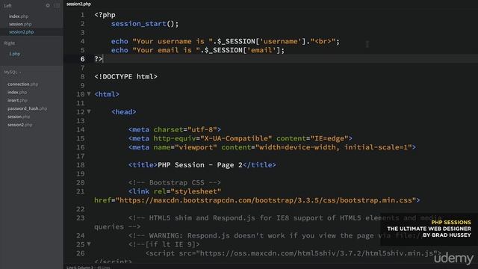The image size is (478, 269).
Task: Open the MySQL project folder dropdown
Action: [13, 72]
